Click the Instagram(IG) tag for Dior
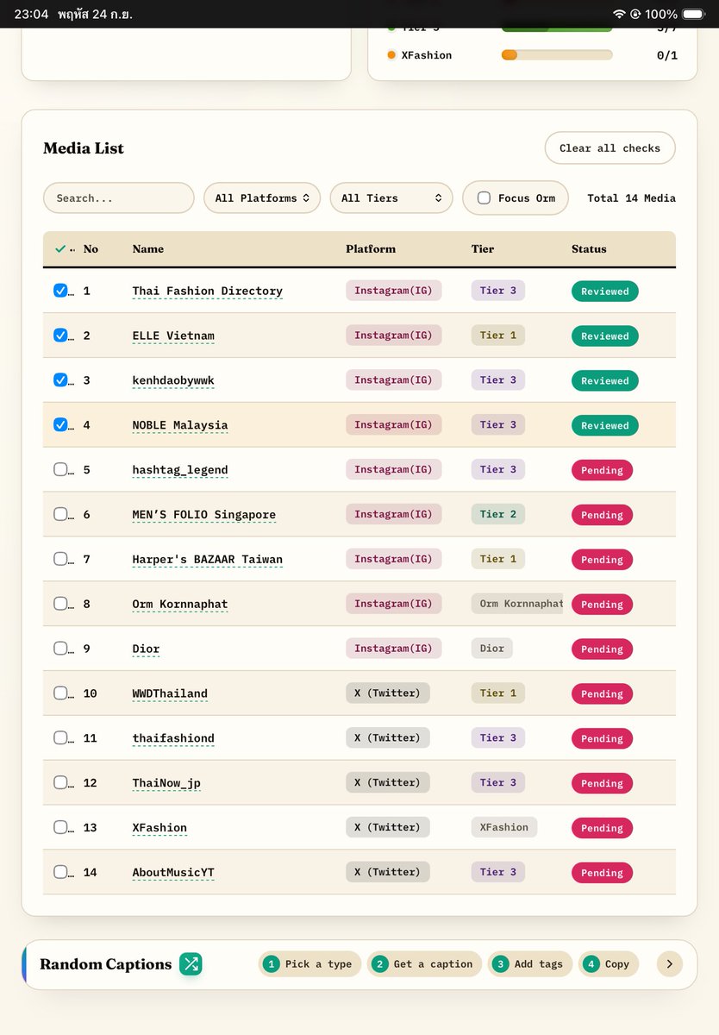The image size is (719, 1035). 394,649
